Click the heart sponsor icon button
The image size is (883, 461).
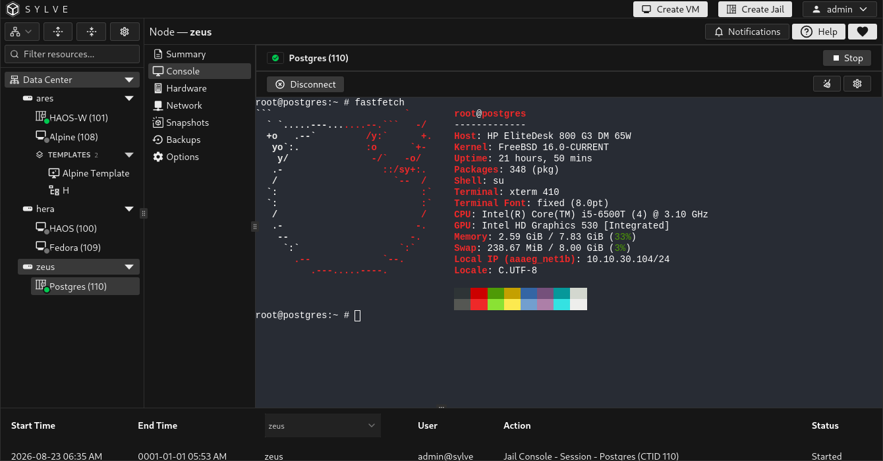coord(862,32)
